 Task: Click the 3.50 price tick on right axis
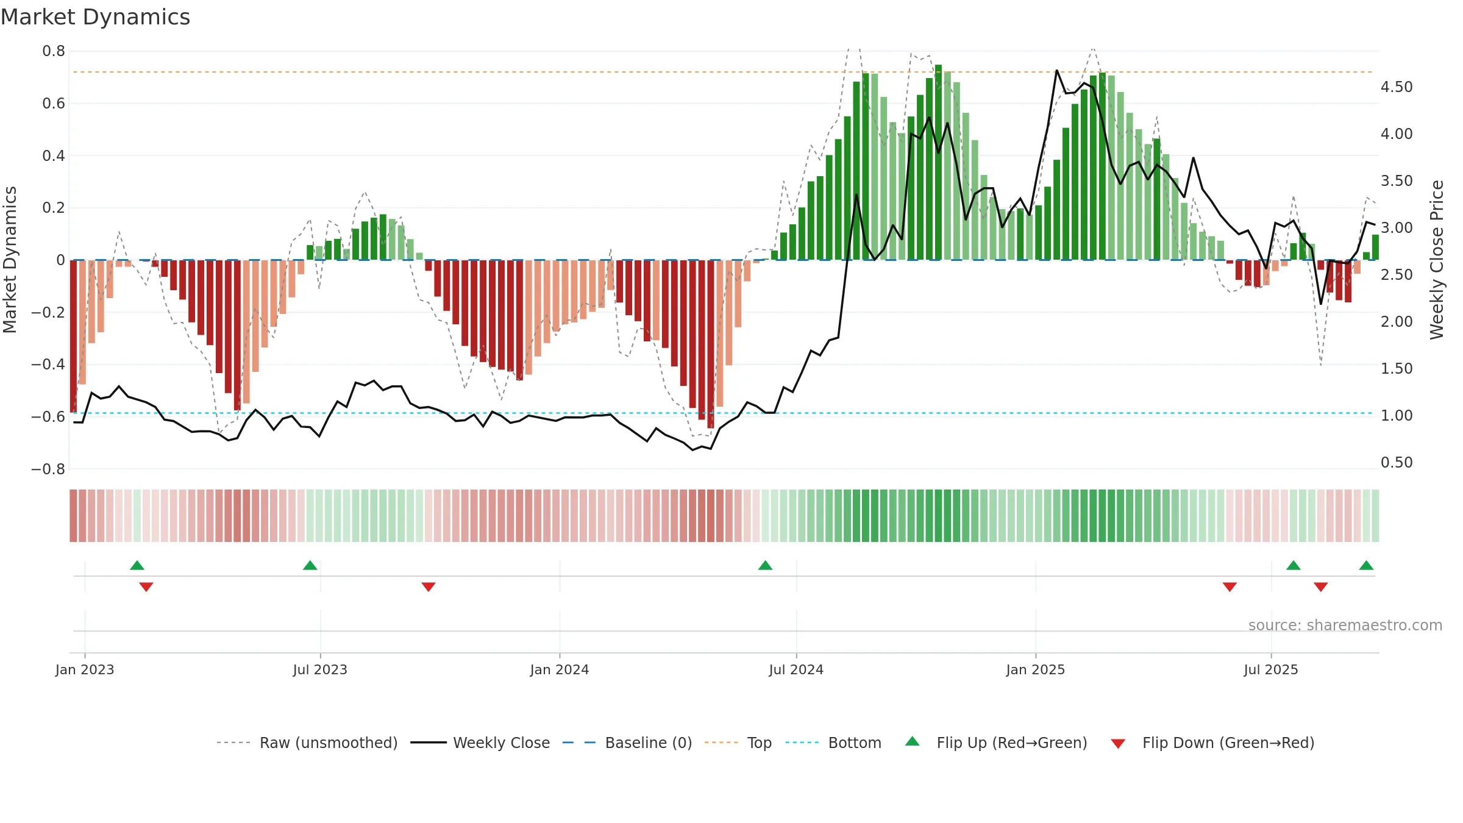click(1397, 181)
